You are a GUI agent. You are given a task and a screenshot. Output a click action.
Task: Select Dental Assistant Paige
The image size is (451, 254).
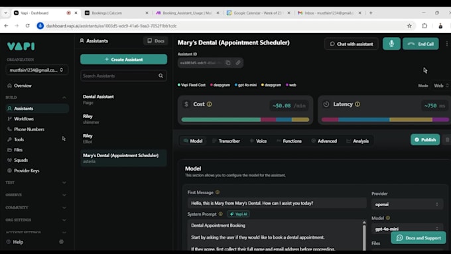(123, 99)
